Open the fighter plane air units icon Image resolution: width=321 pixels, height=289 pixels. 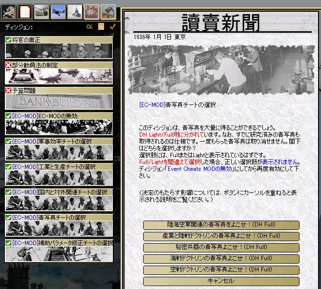point(59,11)
